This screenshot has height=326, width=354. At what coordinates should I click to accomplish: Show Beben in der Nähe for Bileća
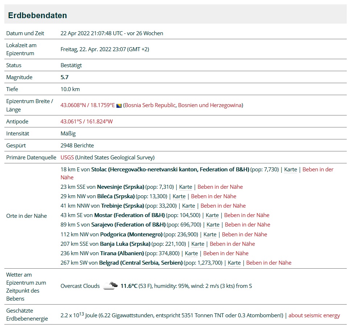point(214,196)
